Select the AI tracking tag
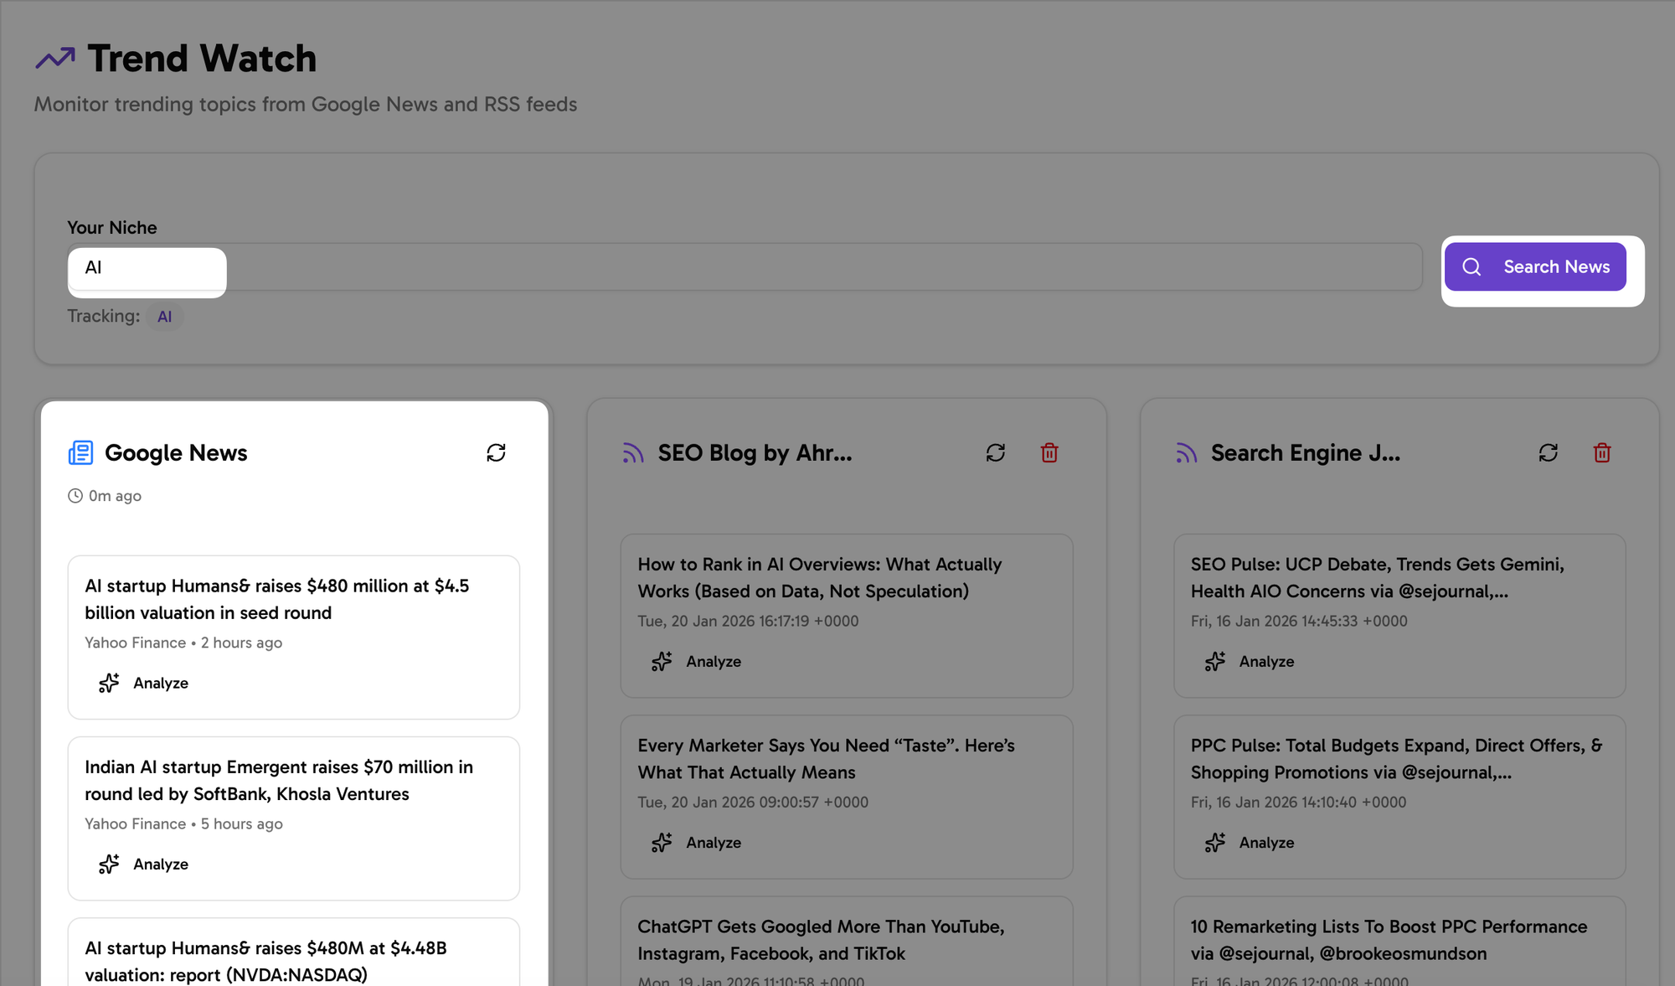The image size is (1675, 986). (164, 317)
